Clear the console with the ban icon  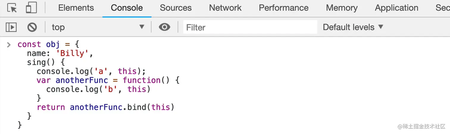pos(32,27)
